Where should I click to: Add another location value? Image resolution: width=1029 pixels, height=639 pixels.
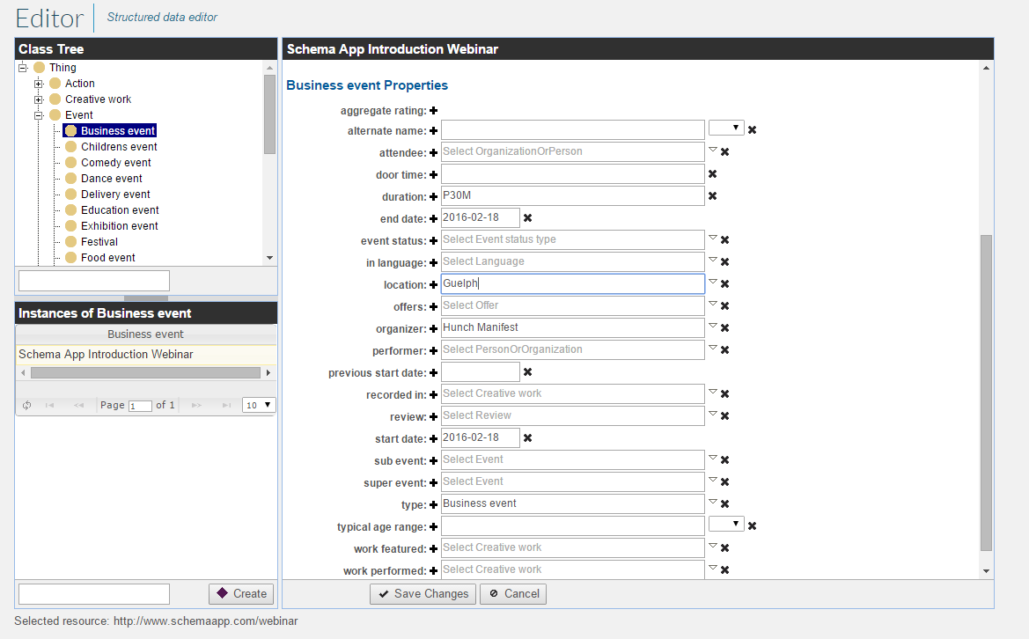pyautogui.click(x=432, y=283)
